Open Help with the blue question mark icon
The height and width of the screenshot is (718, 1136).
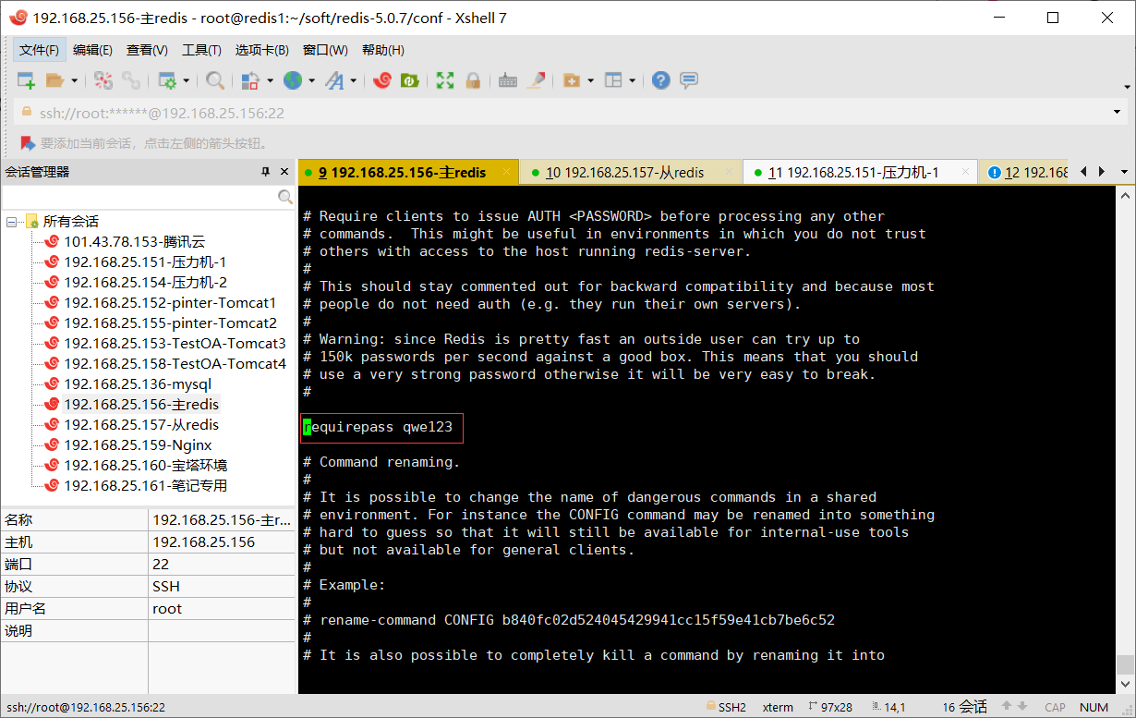pyautogui.click(x=660, y=80)
